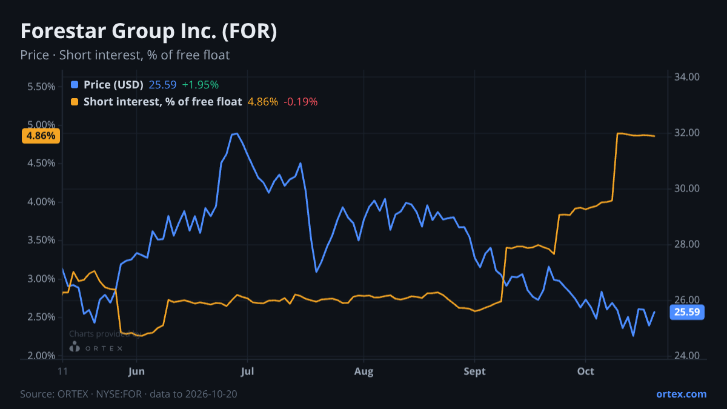The width and height of the screenshot is (727, 409).
Task: Click the 30.00 right axis label
Action: (687, 188)
